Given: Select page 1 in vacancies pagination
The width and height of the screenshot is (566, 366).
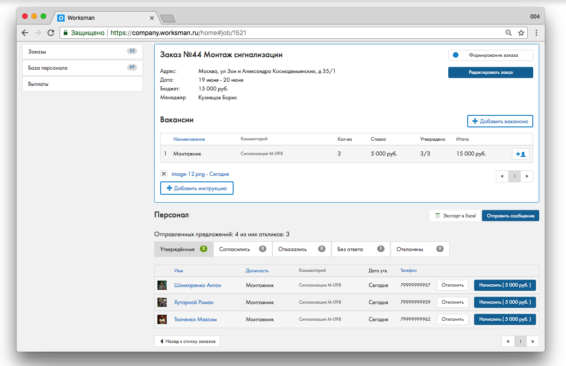Looking at the screenshot, I should (x=514, y=176).
